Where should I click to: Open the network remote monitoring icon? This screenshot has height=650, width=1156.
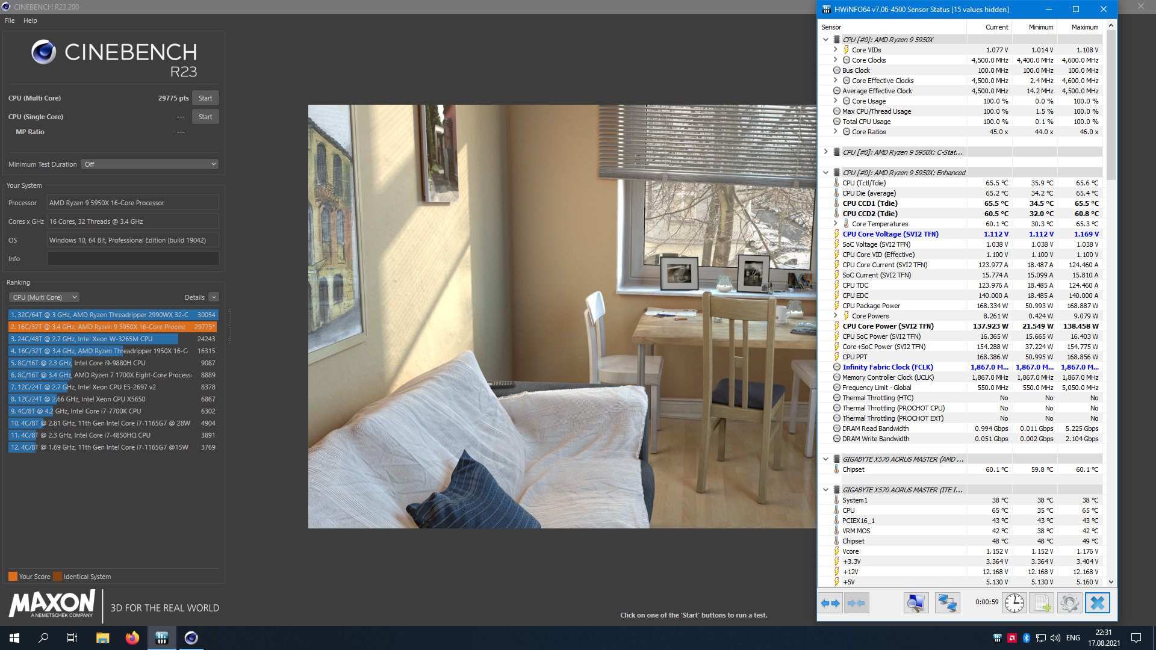947,602
